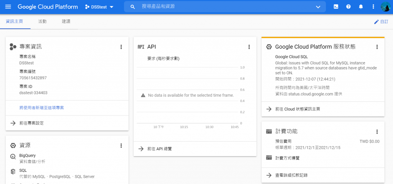Go to 前往 API 總覽

coord(159,149)
